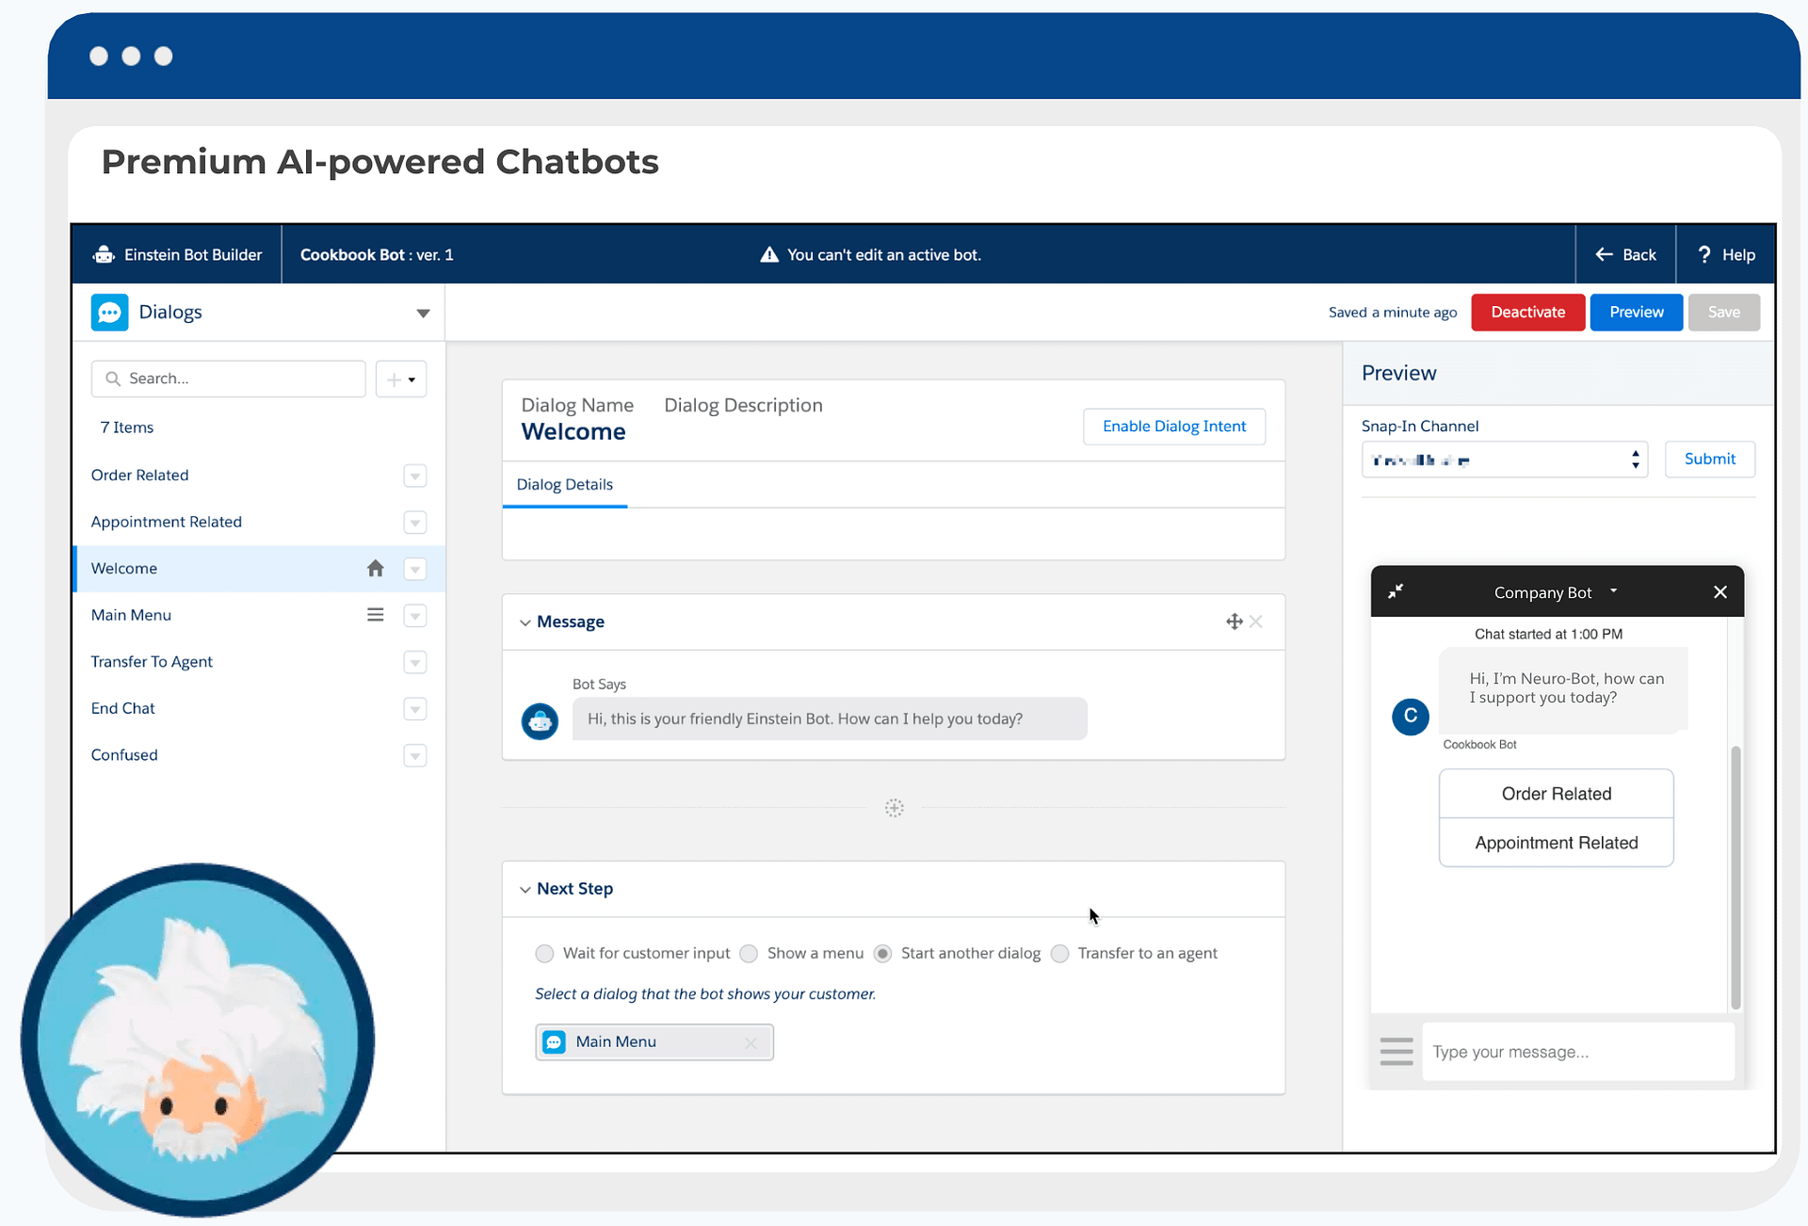Collapse the Message section chevron
This screenshot has height=1226, width=1808.
pos(525,622)
